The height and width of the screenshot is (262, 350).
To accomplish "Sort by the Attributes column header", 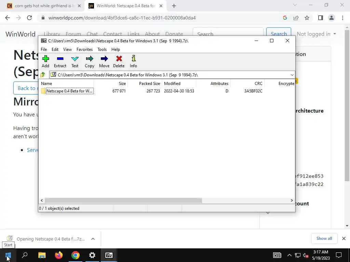I will point(213,84).
